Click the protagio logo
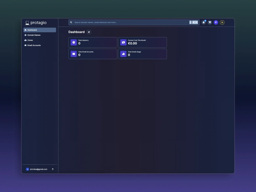This screenshot has height=192, width=256. [x=36, y=23]
